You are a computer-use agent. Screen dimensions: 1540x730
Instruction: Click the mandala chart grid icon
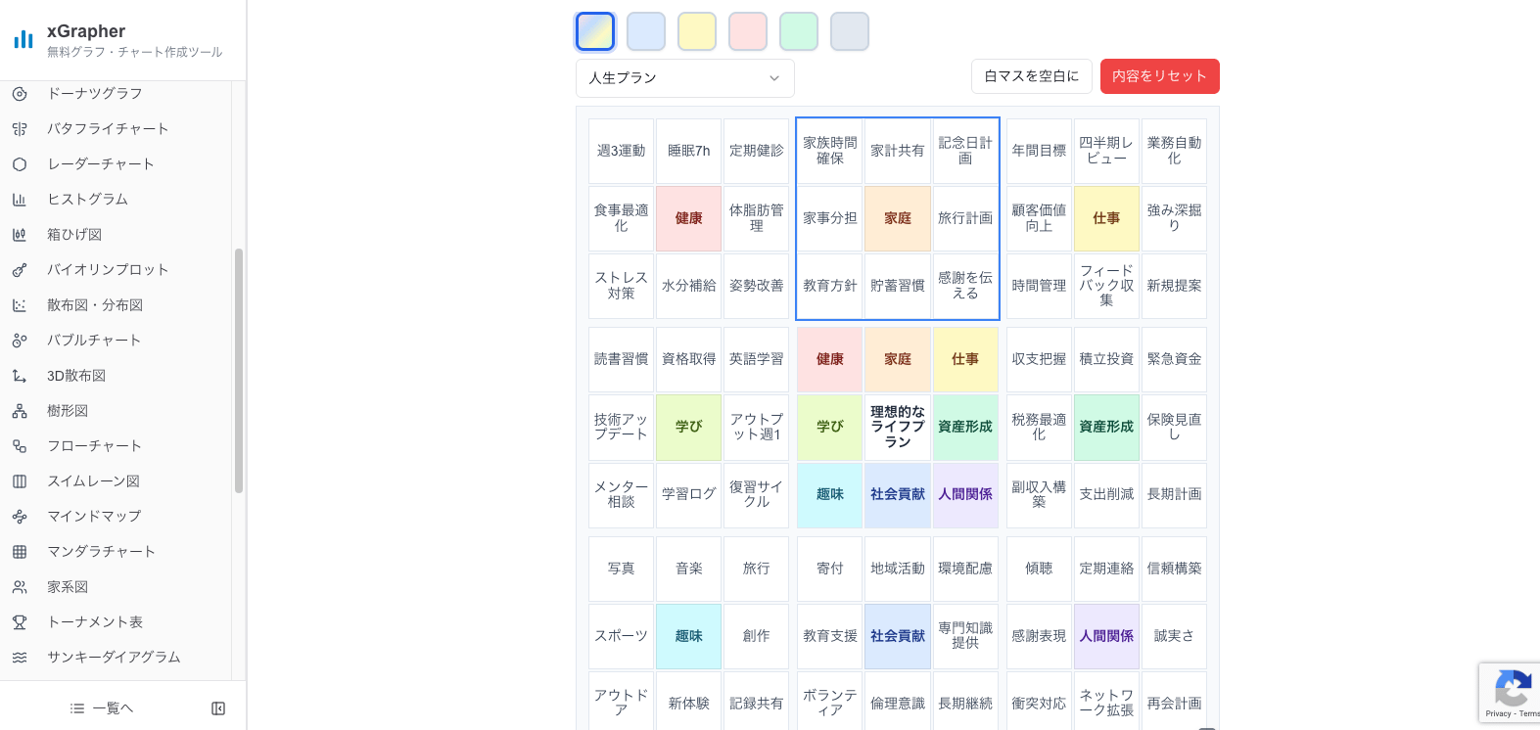pyautogui.click(x=20, y=552)
